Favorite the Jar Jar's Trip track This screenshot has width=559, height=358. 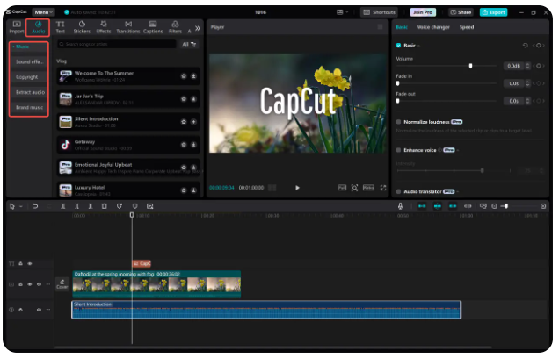tap(183, 98)
